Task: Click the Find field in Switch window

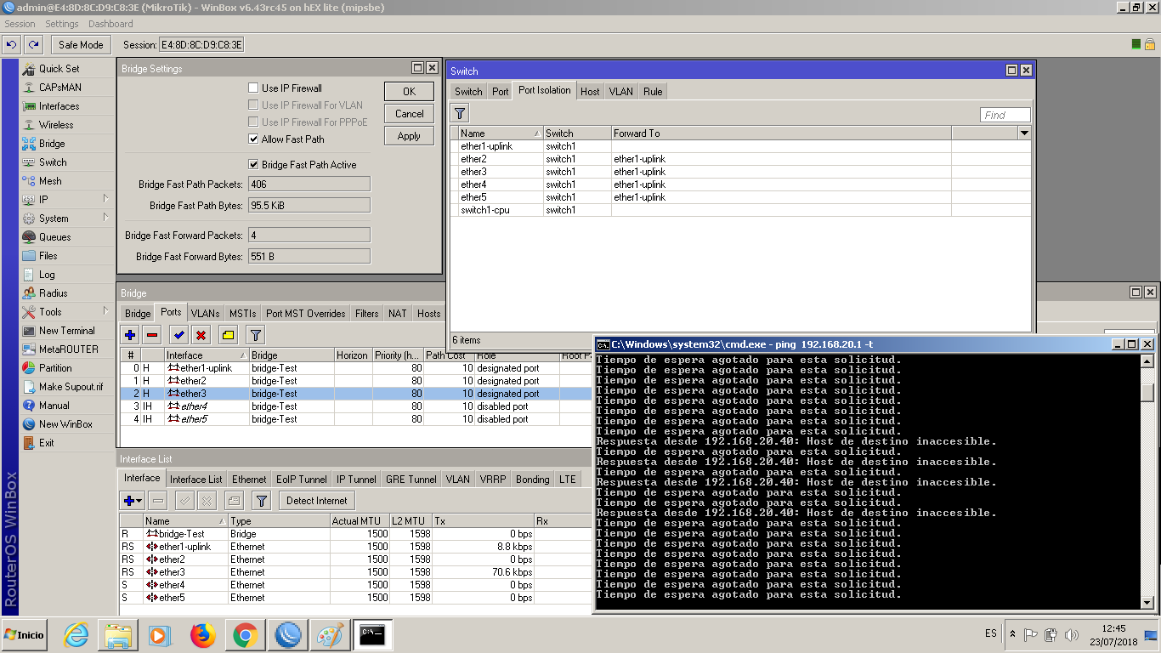Action: [1005, 115]
